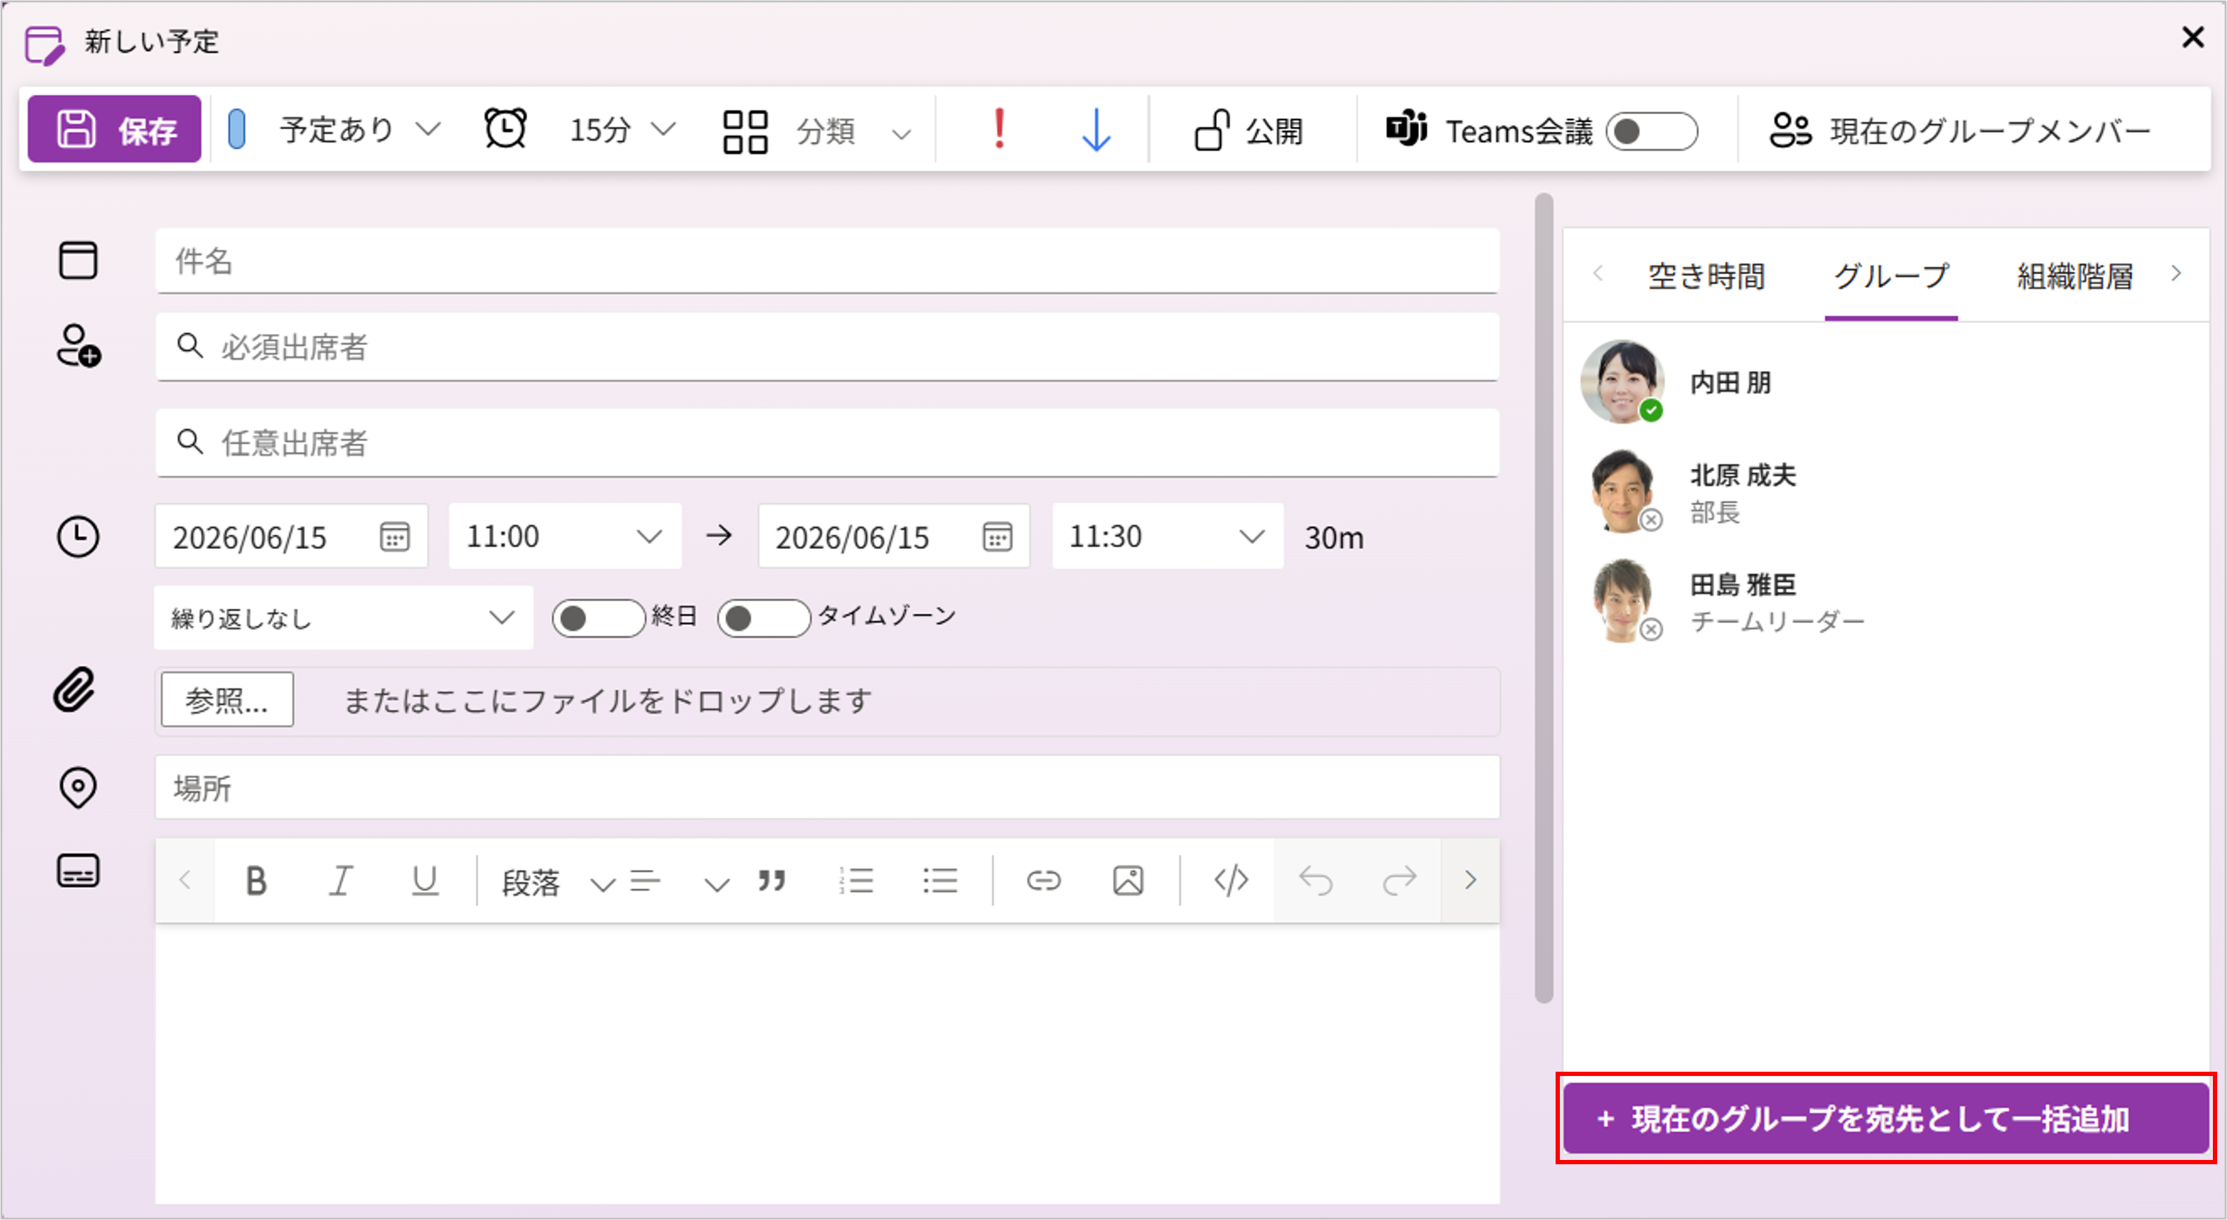Click the unlocked padlock public icon
Viewport: 2227px width, 1220px height.
pyautogui.click(x=1212, y=131)
